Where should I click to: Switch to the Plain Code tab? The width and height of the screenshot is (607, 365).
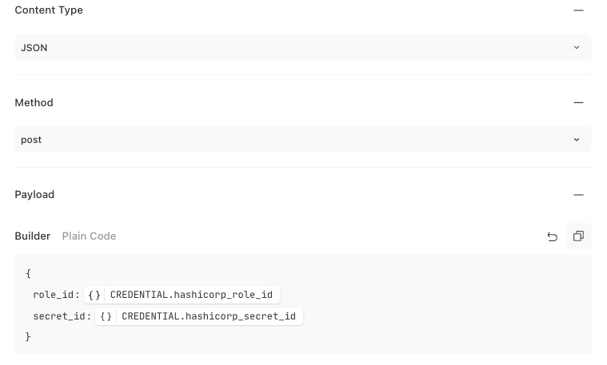89,236
